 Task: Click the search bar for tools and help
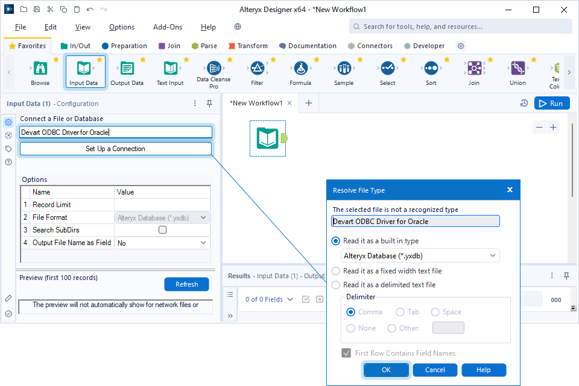pos(460,26)
